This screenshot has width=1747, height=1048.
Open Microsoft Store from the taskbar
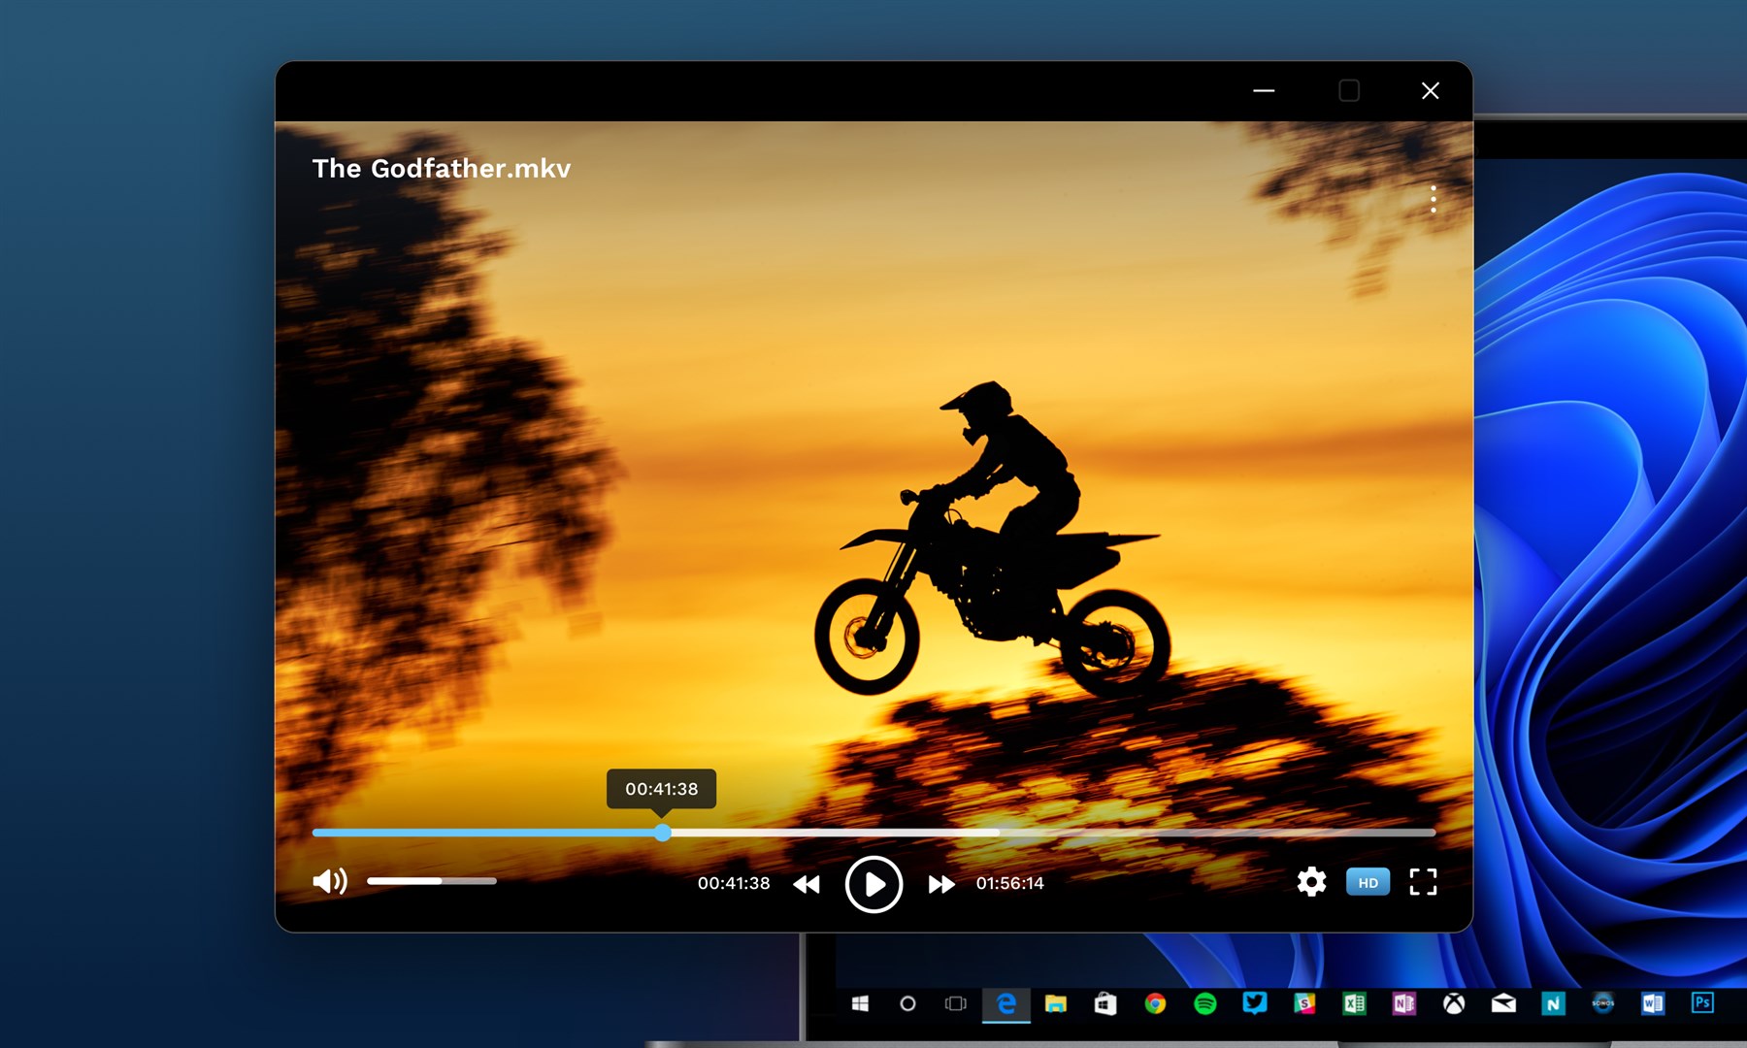1105,1003
